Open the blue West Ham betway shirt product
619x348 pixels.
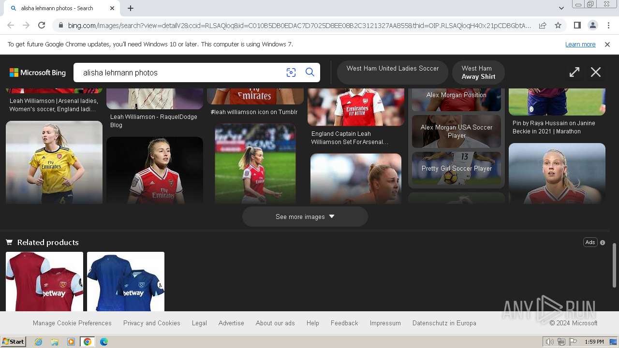126,281
